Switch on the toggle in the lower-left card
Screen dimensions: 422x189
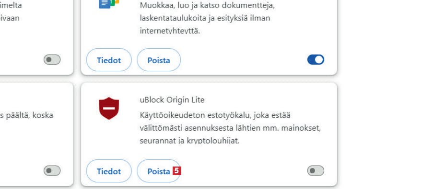tap(52, 171)
